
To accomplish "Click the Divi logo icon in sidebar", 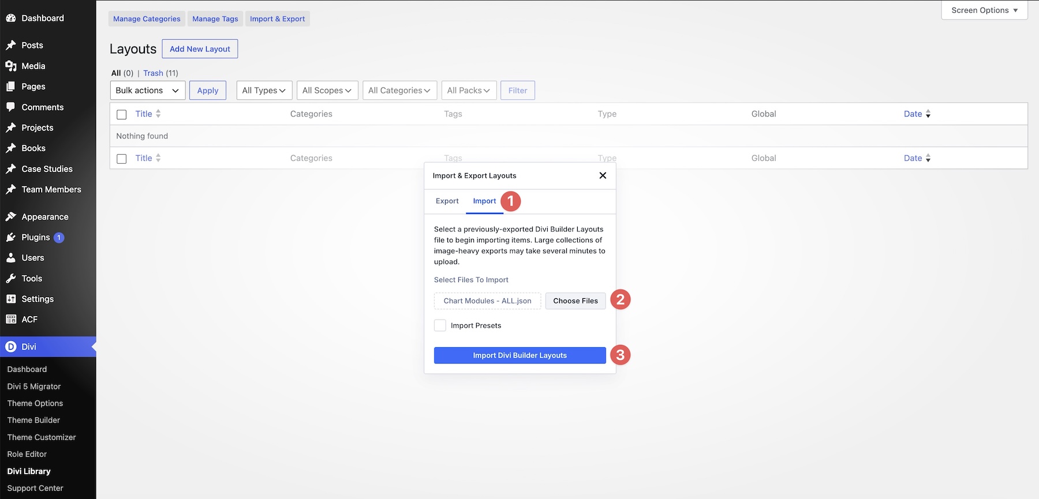I will coord(11,347).
